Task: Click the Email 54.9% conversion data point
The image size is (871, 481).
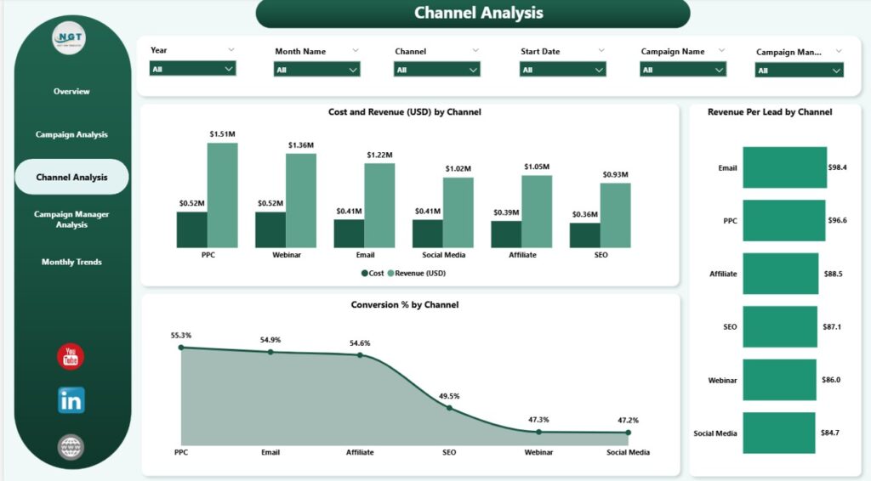Action: click(x=270, y=353)
